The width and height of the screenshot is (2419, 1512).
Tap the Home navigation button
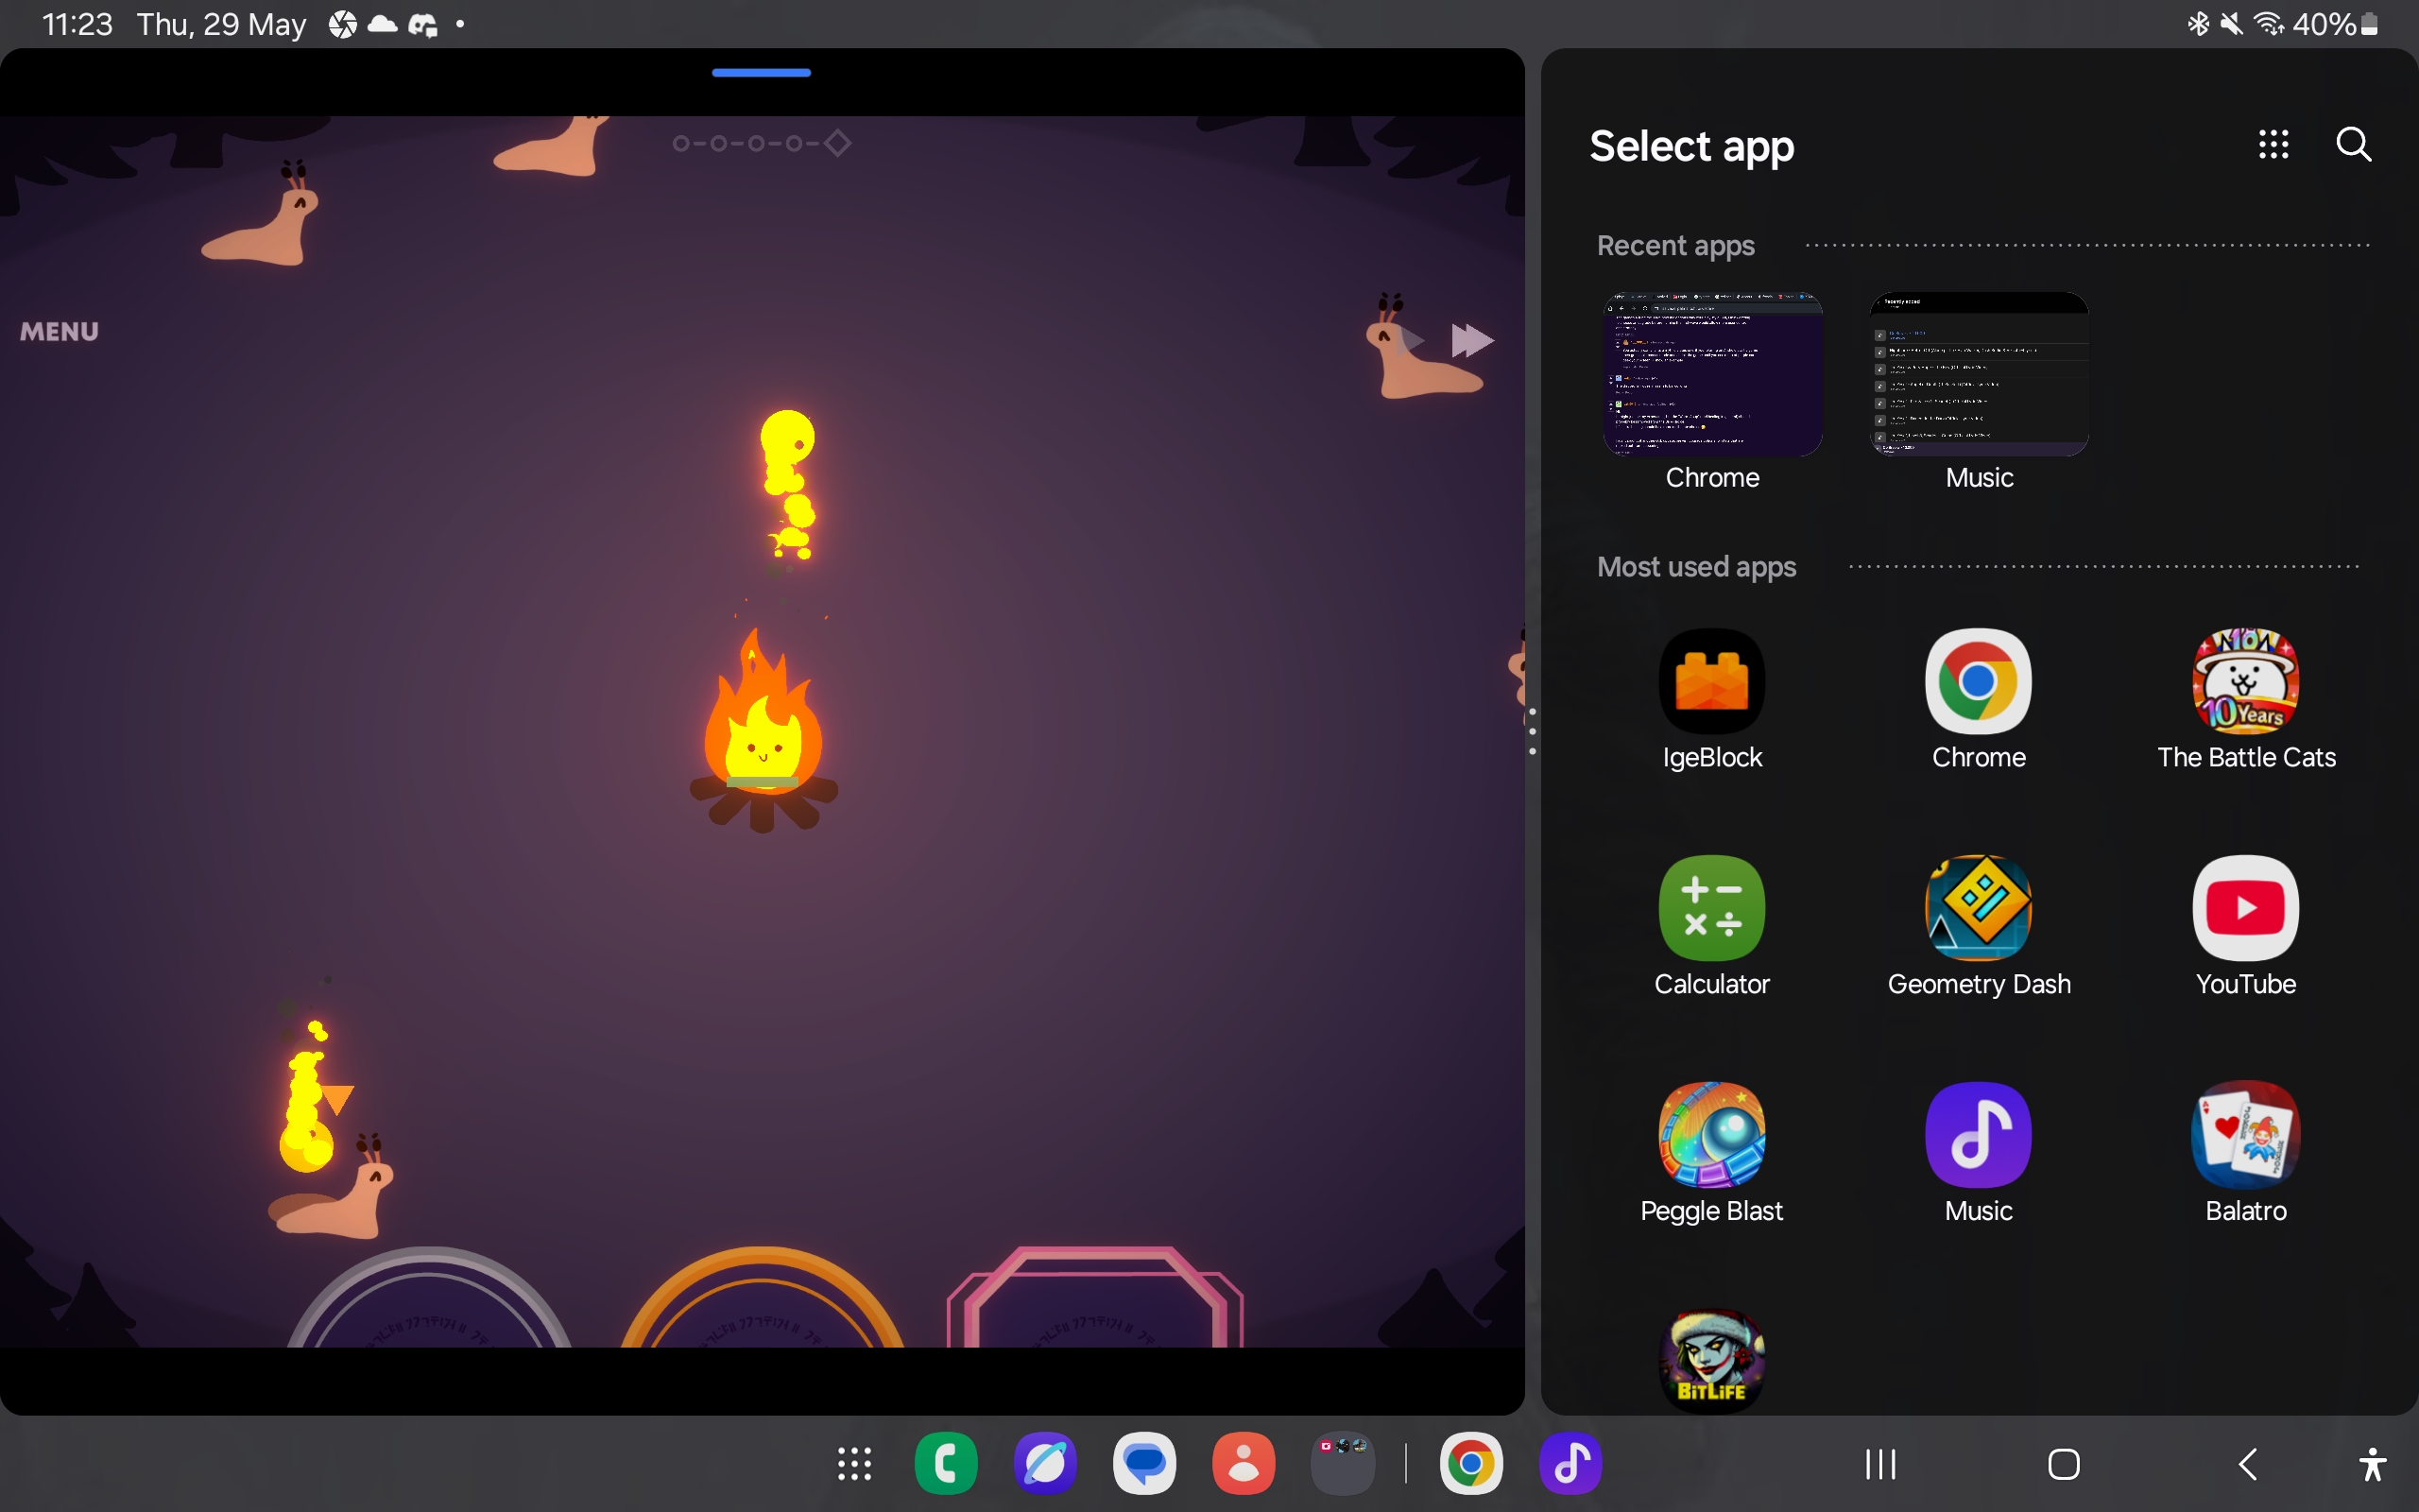(x=2063, y=1465)
